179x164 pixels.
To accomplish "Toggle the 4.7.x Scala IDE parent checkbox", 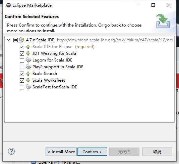I will point(15,40).
